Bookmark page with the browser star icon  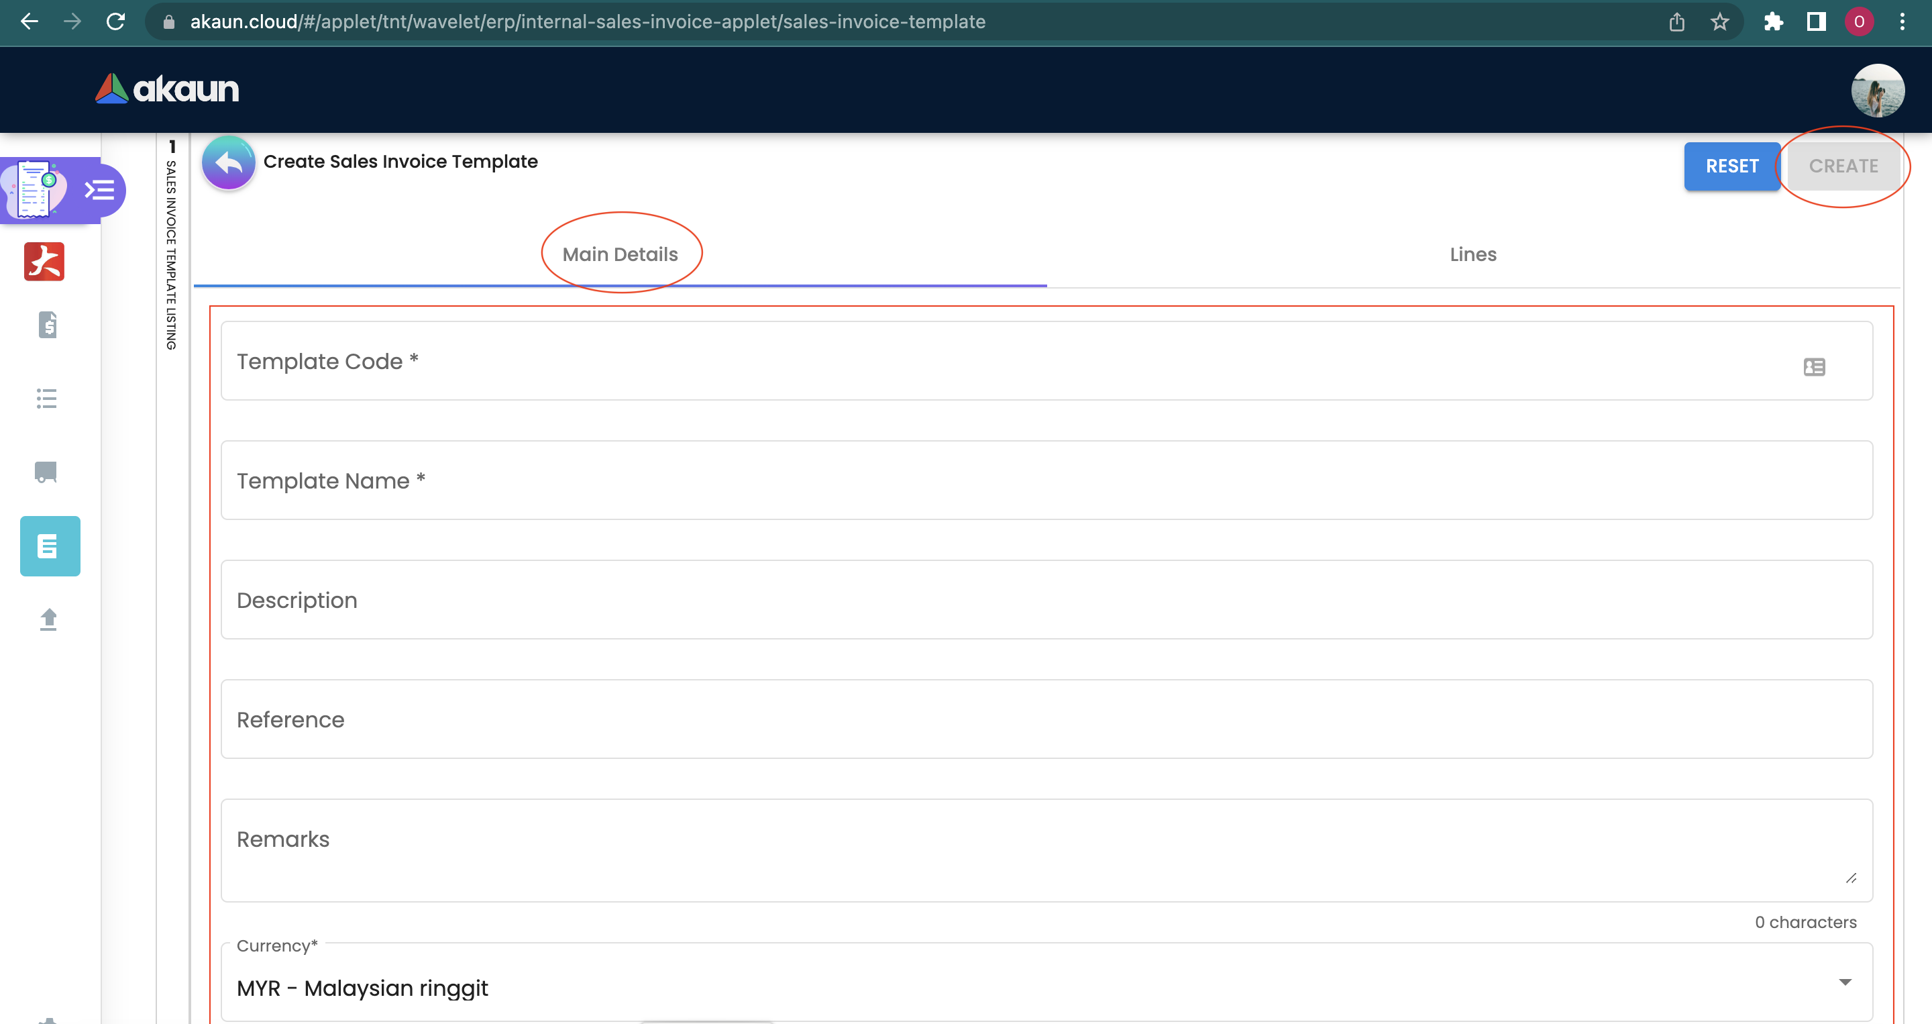click(x=1720, y=21)
